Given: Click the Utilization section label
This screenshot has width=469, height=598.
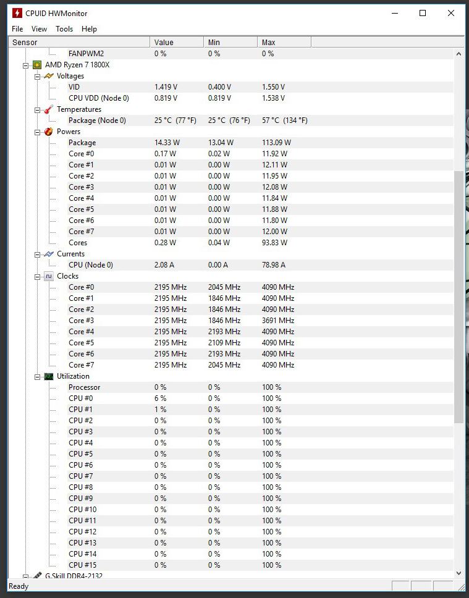Looking at the screenshot, I should point(73,376).
